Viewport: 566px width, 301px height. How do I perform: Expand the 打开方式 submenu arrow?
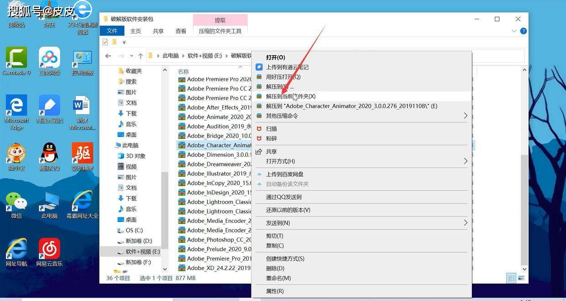465,161
